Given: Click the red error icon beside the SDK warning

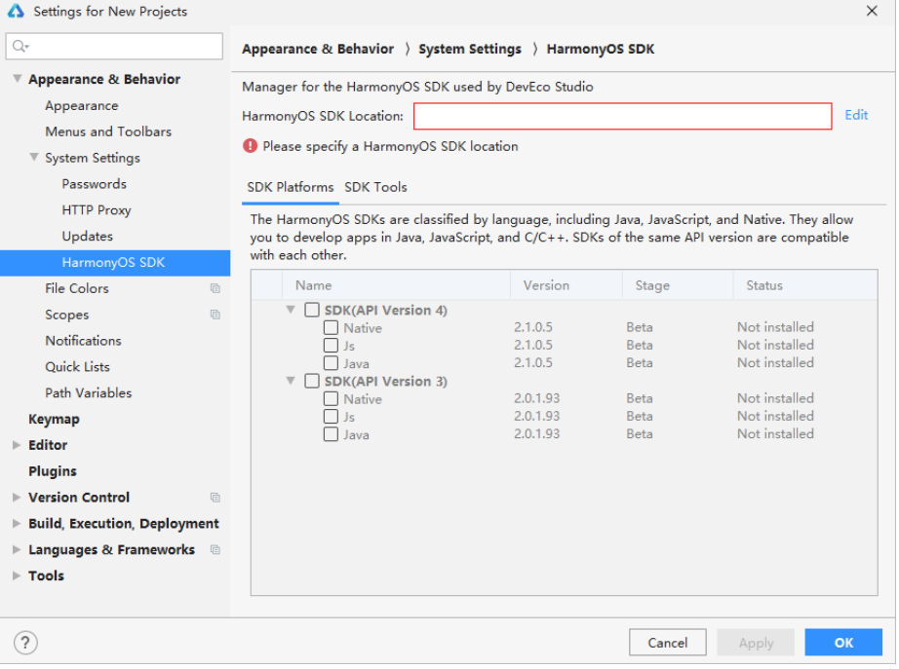Looking at the screenshot, I should (251, 146).
